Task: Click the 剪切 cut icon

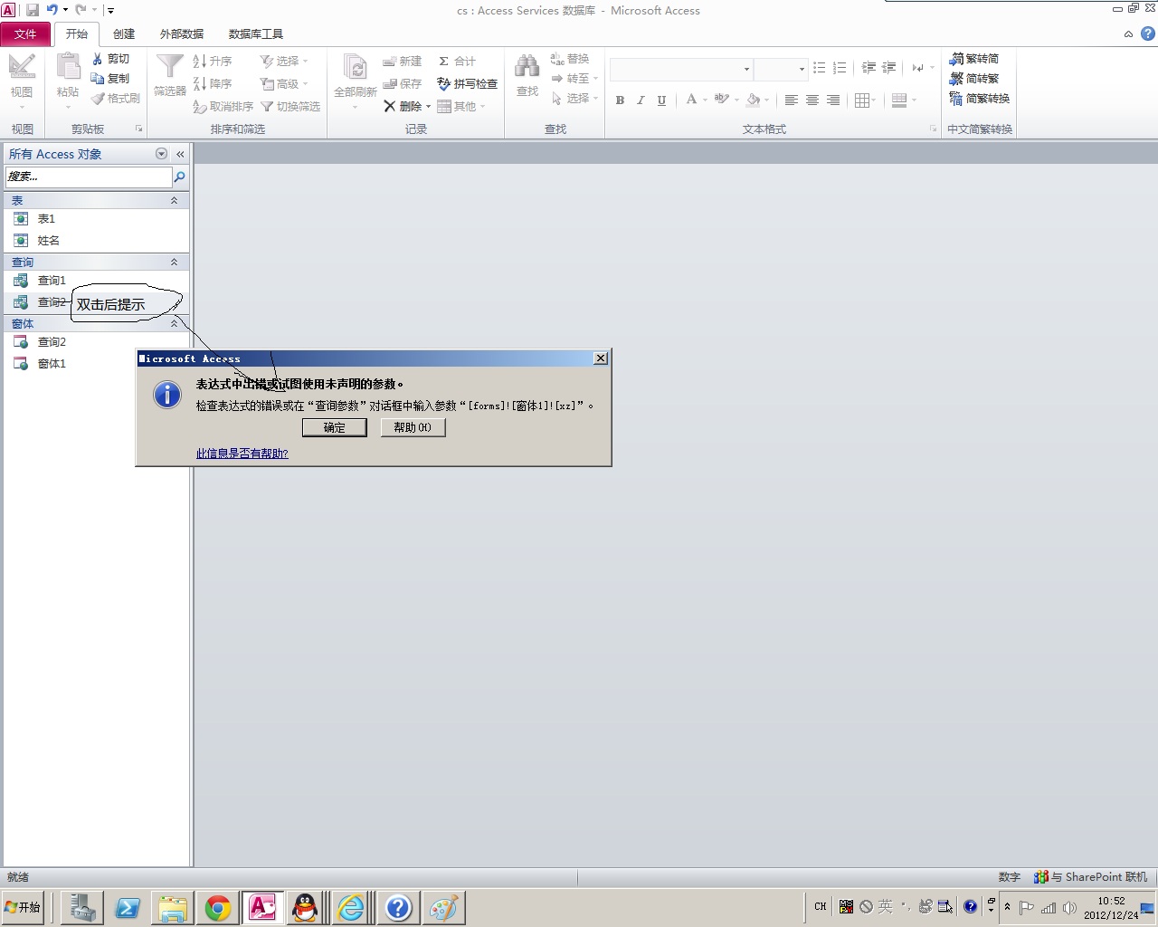Action: 110,59
